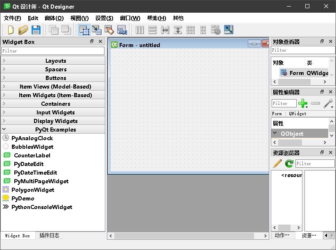This screenshot has height=250, width=336.
Task: Click the Break Layout toolbar icon
Action: pos(216,30)
